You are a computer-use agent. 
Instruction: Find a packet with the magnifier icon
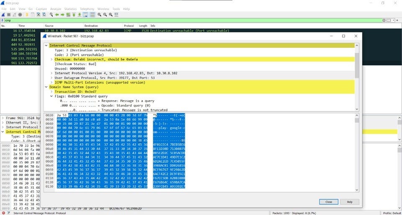[51, 15]
